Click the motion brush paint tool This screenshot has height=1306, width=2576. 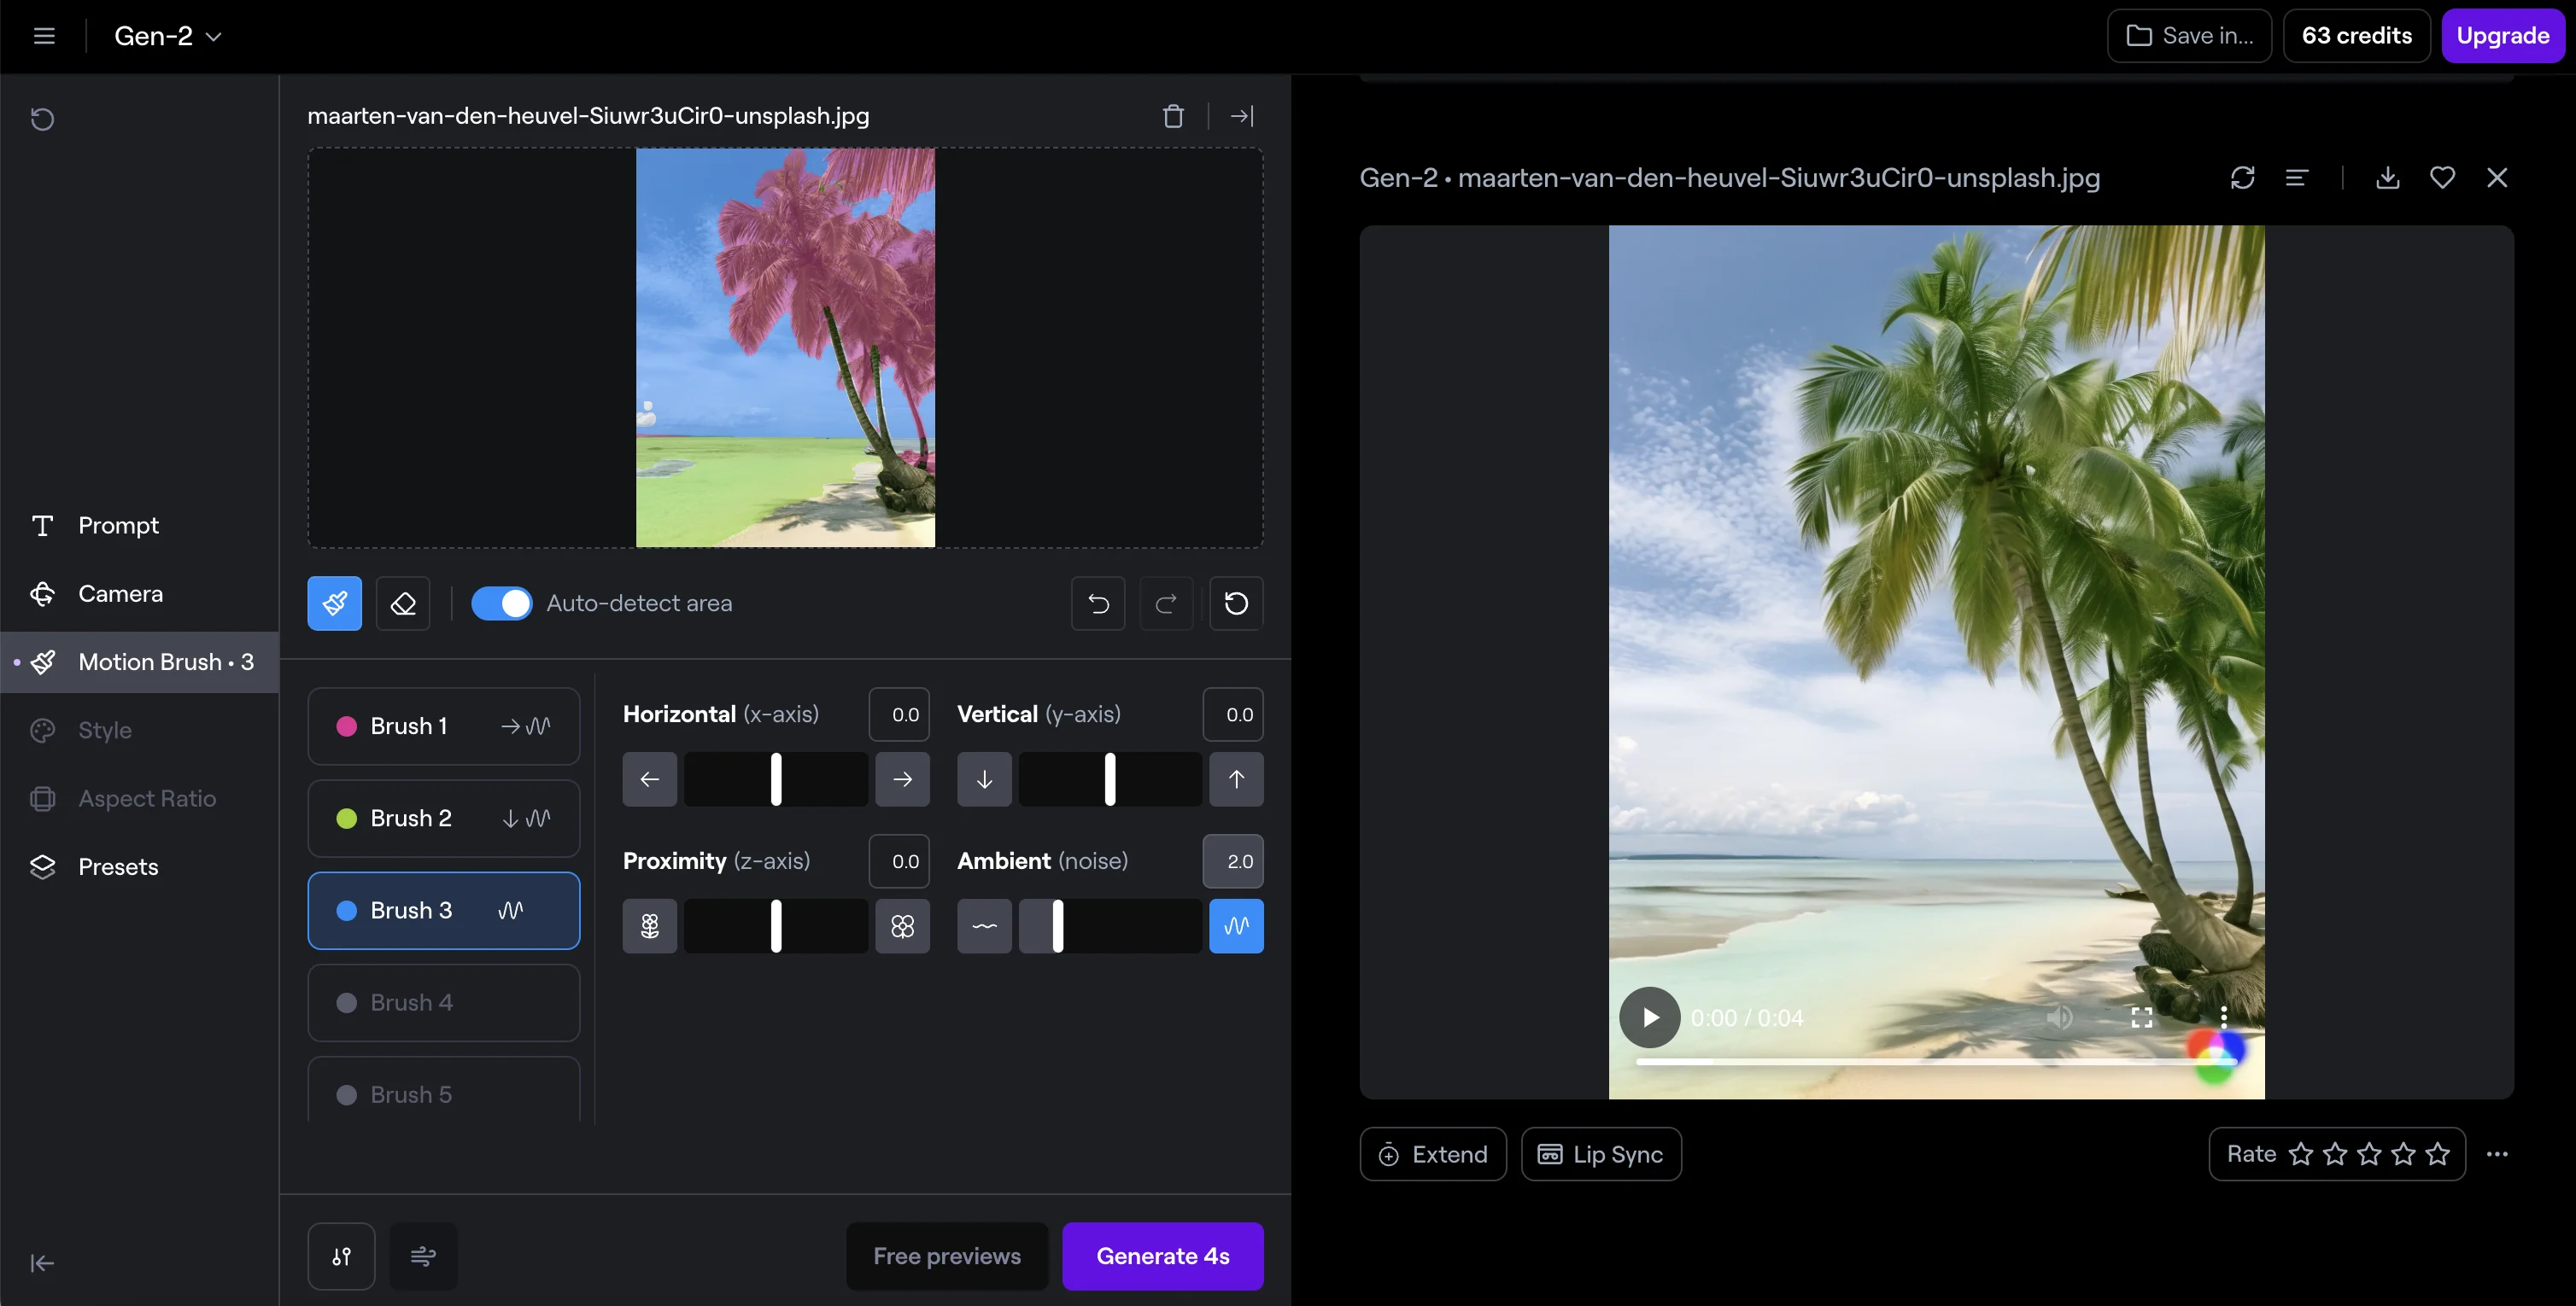click(x=334, y=603)
